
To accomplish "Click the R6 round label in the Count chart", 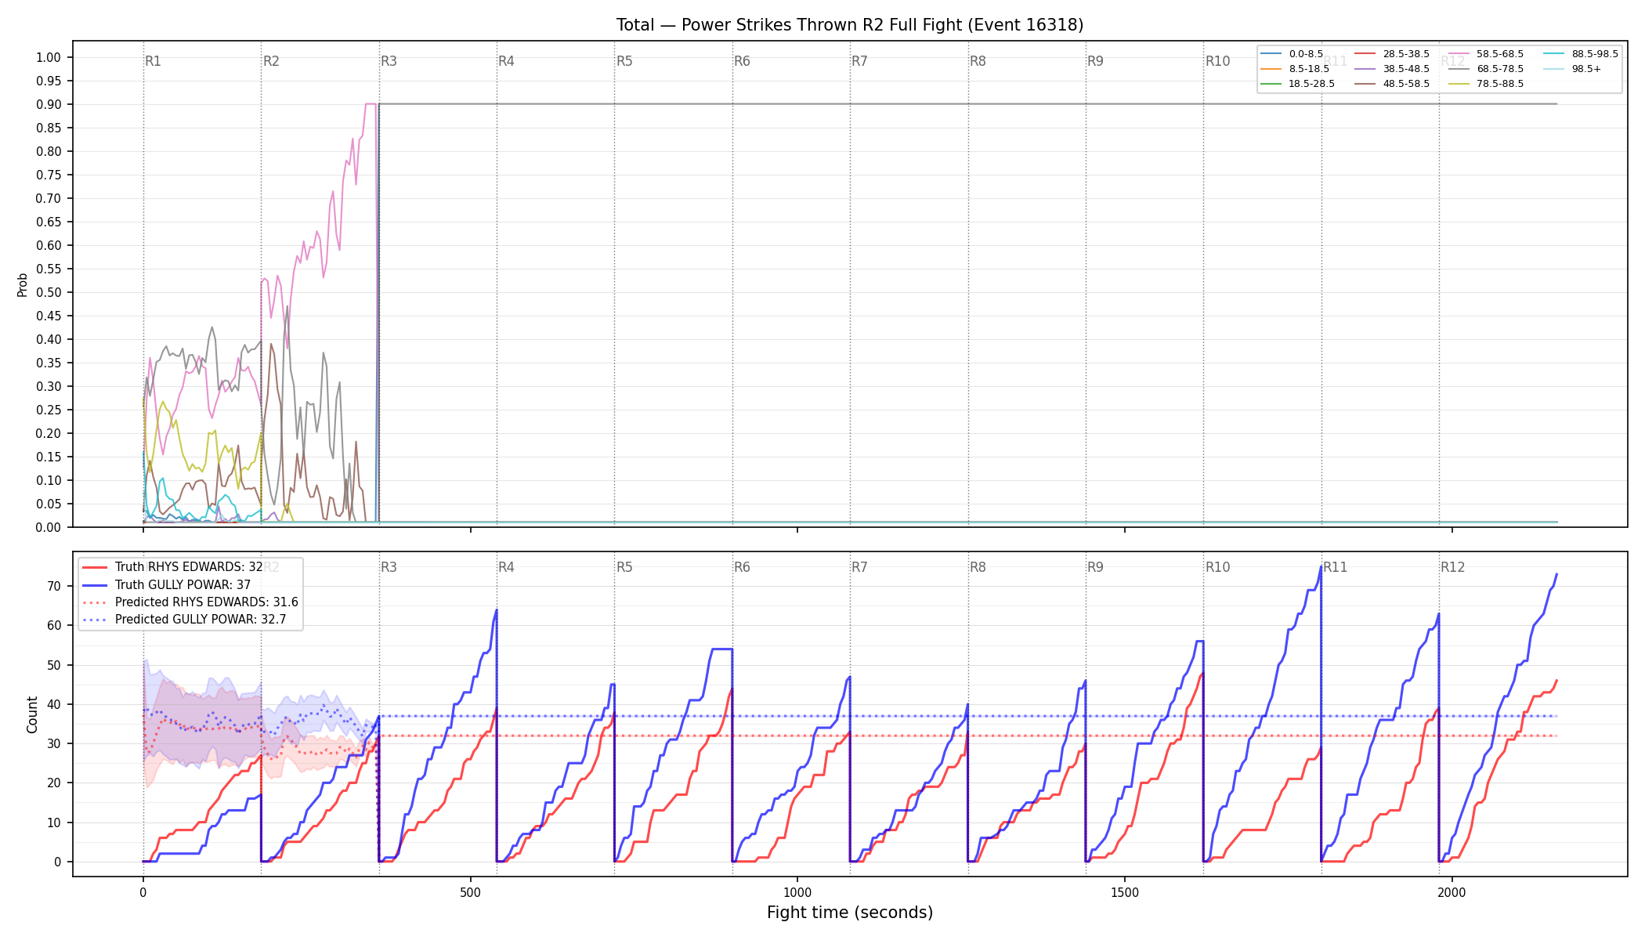I will pos(743,567).
